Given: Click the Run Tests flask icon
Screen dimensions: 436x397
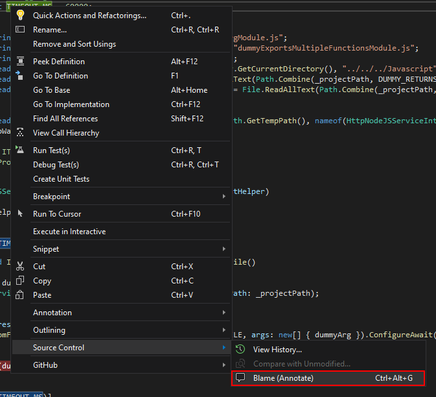Looking at the screenshot, I should point(19,149).
